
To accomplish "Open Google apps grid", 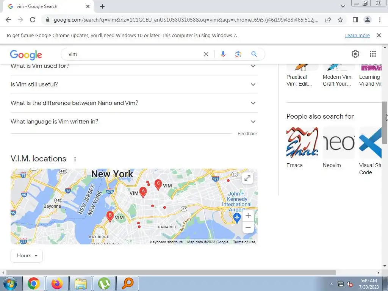I will (373, 54).
